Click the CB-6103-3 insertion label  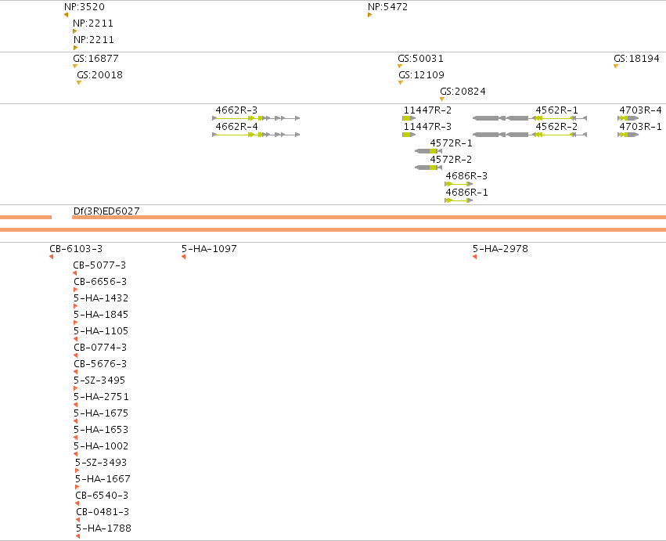tap(76, 249)
